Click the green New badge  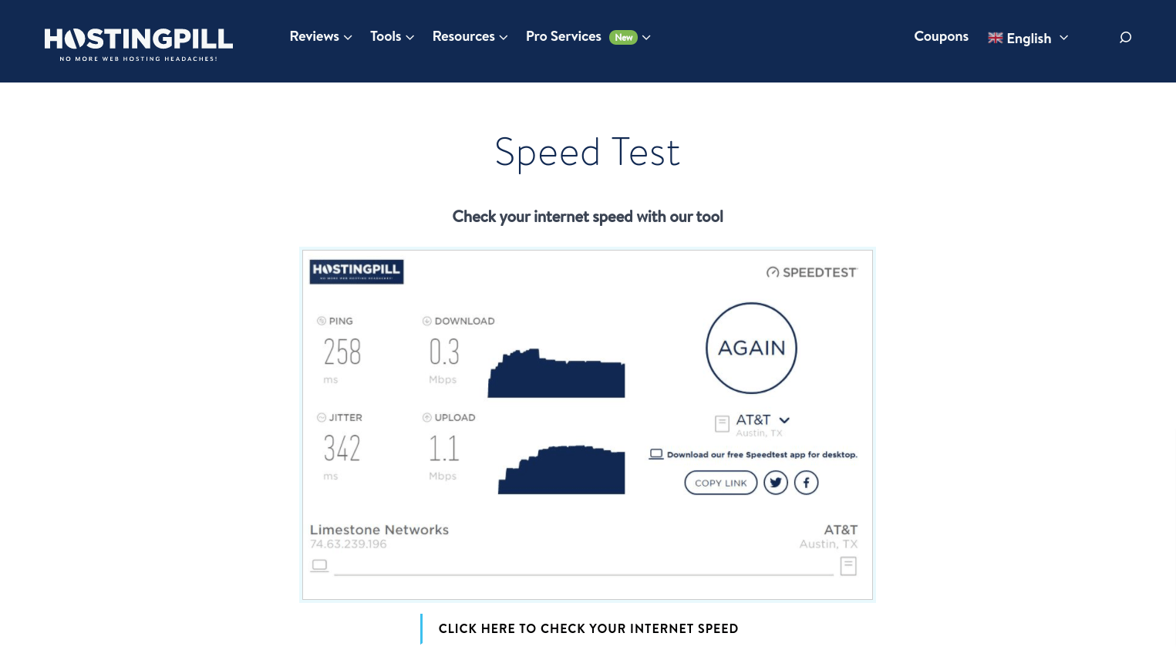tap(623, 37)
